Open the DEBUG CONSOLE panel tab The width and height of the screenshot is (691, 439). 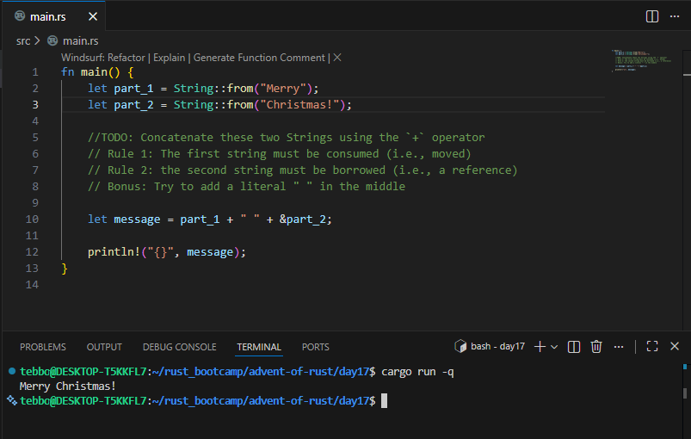[179, 347]
